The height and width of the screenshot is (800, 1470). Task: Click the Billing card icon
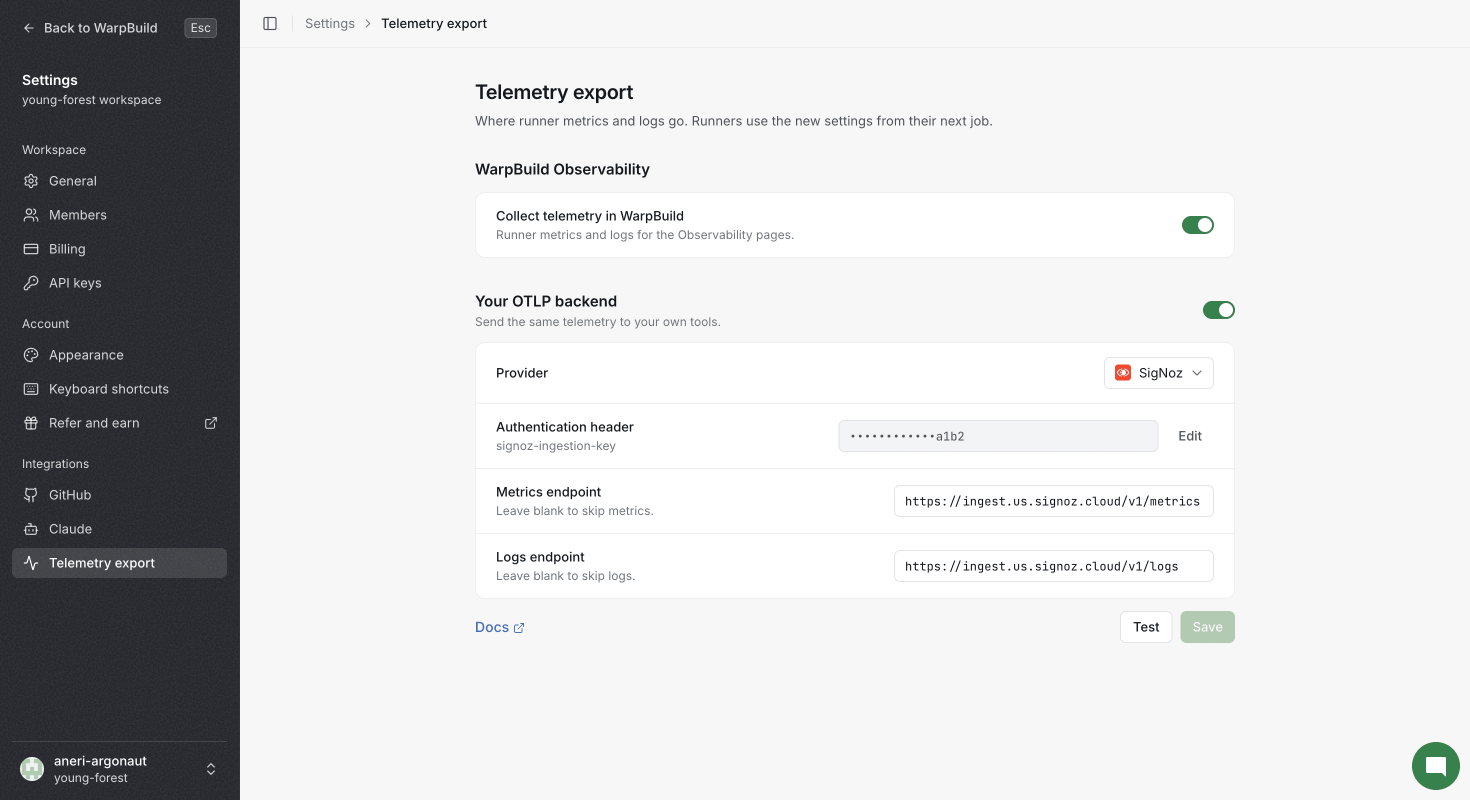[31, 249]
